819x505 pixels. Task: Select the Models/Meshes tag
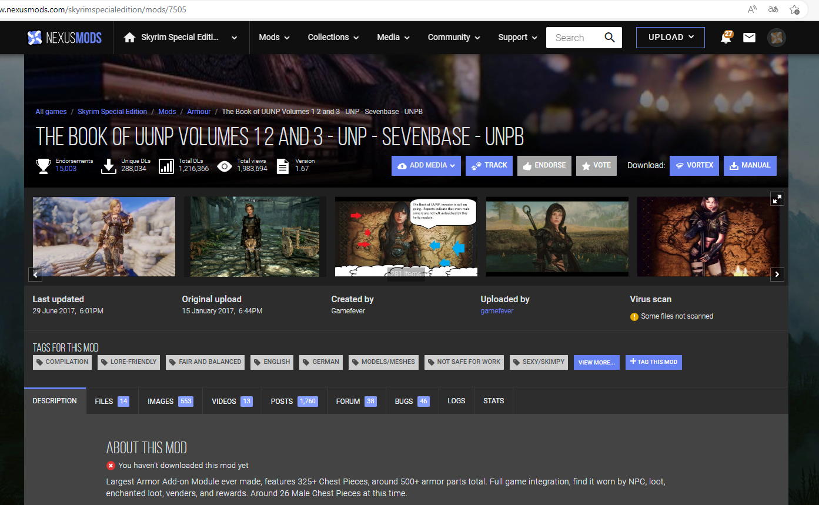[x=383, y=362]
